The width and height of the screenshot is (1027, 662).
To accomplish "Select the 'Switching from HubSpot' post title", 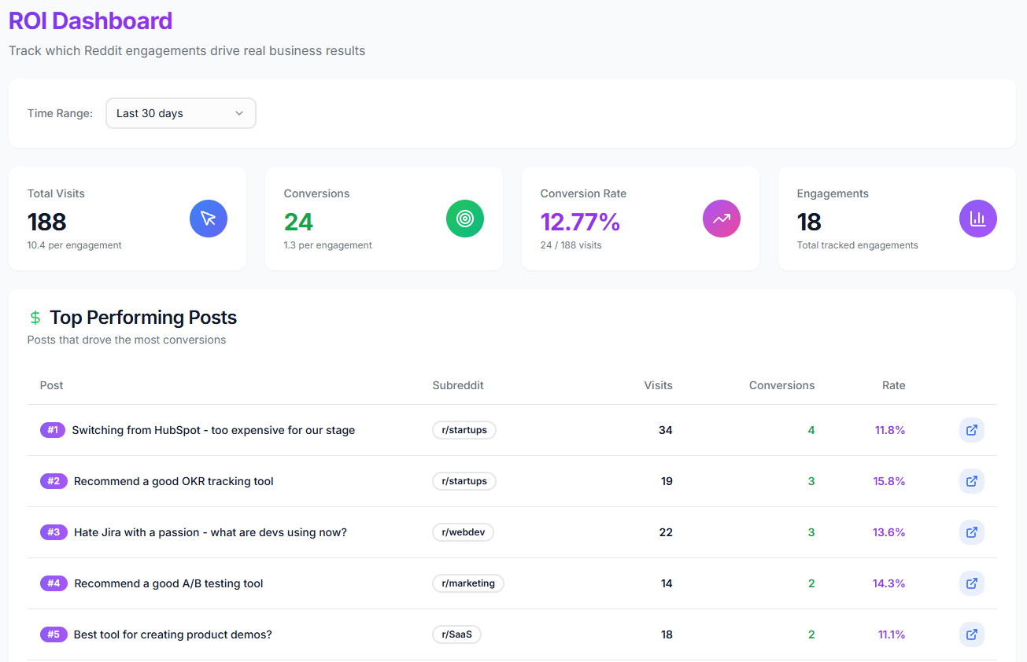I will click(213, 430).
